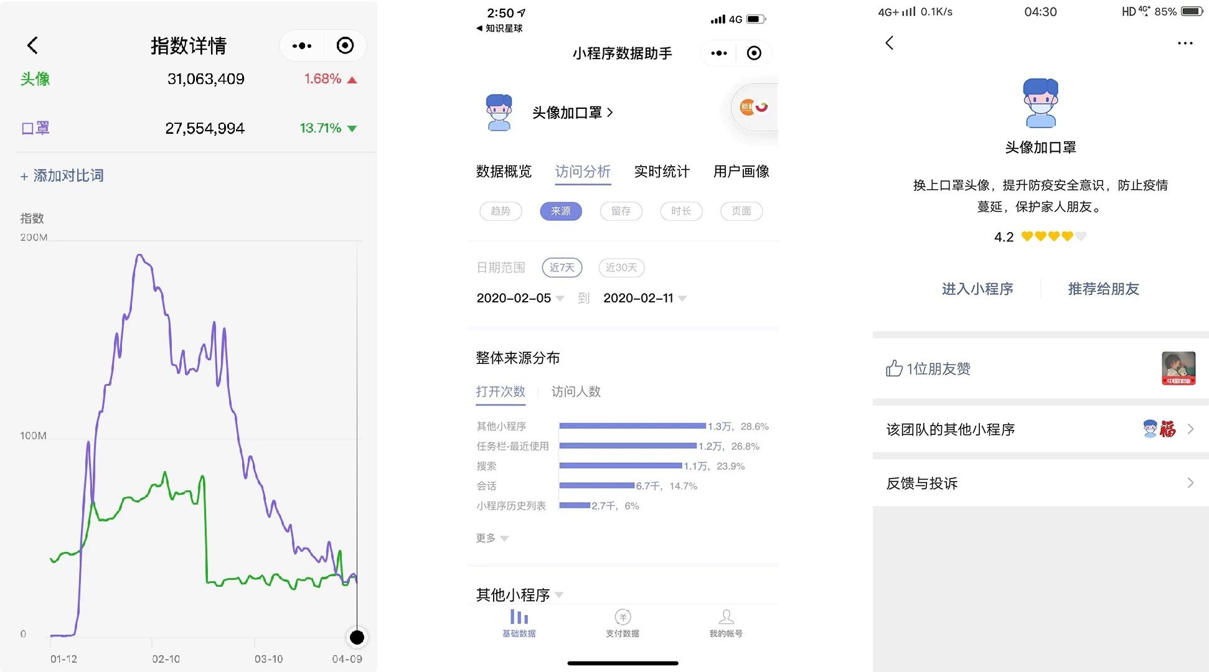Expand 其他小程序 section dropdown

[519, 595]
